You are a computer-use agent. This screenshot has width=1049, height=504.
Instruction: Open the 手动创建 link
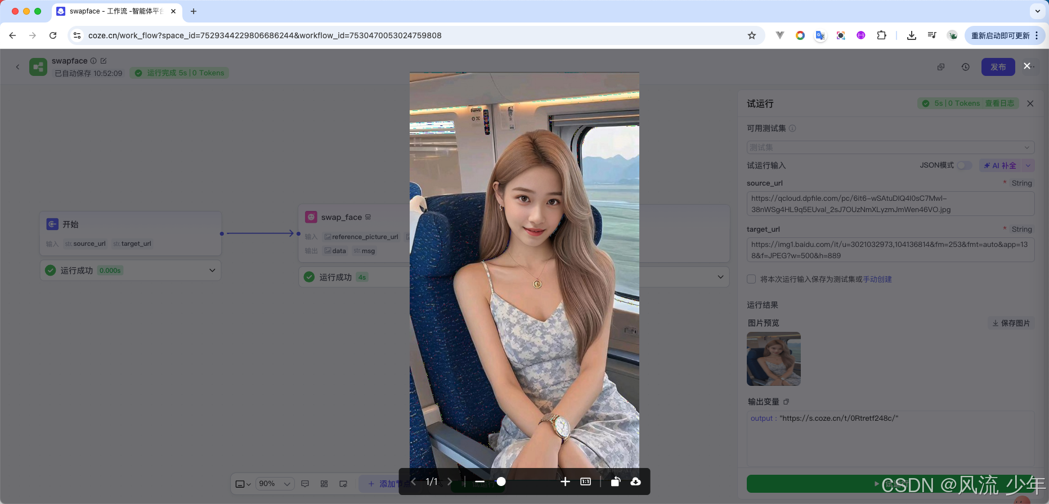tap(877, 279)
